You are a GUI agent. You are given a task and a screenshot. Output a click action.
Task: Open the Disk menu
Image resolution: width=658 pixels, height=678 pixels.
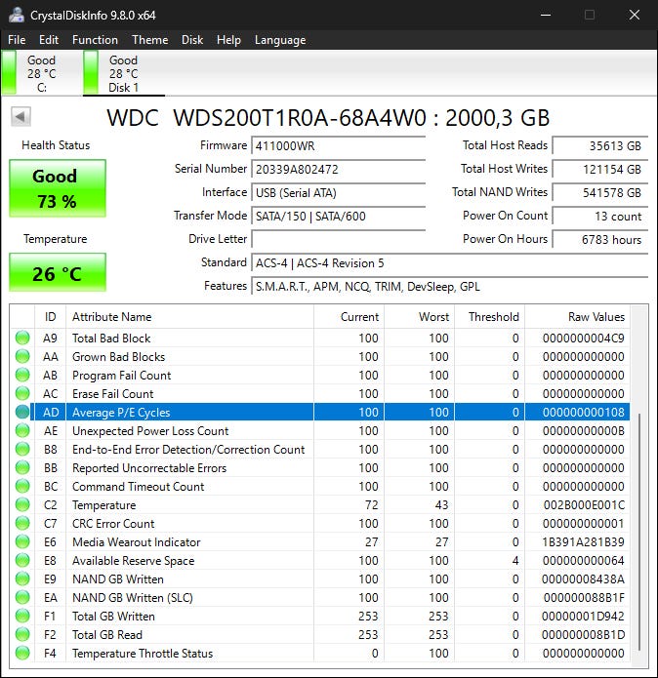[192, 40]
